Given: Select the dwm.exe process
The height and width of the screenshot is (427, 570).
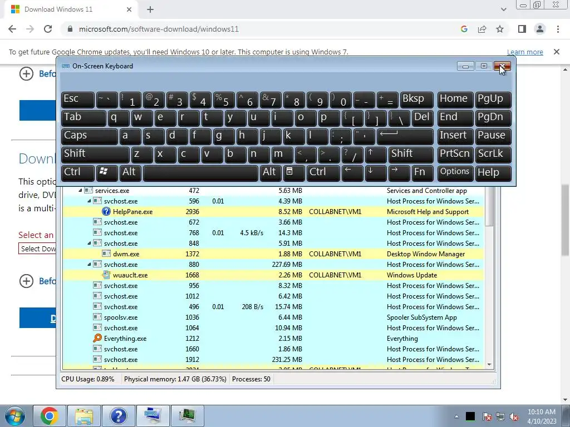Looking at the screenshot, I should [x=273, y=254].
